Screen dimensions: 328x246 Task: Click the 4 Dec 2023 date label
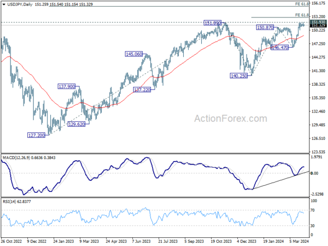tap(247, 241)
